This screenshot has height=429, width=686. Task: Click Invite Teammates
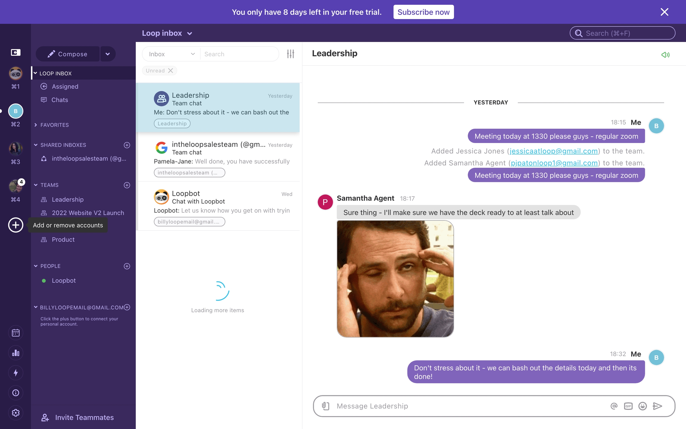point(77,417)
